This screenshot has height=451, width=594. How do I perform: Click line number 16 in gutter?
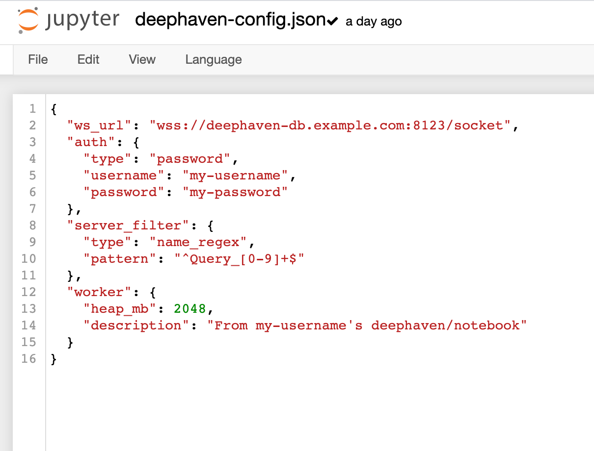point(29,359)
